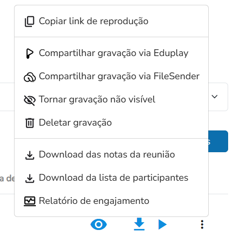Click the Eduplay play-shaped icon
This screenshot has width=232, height=244.
point(30,54)
